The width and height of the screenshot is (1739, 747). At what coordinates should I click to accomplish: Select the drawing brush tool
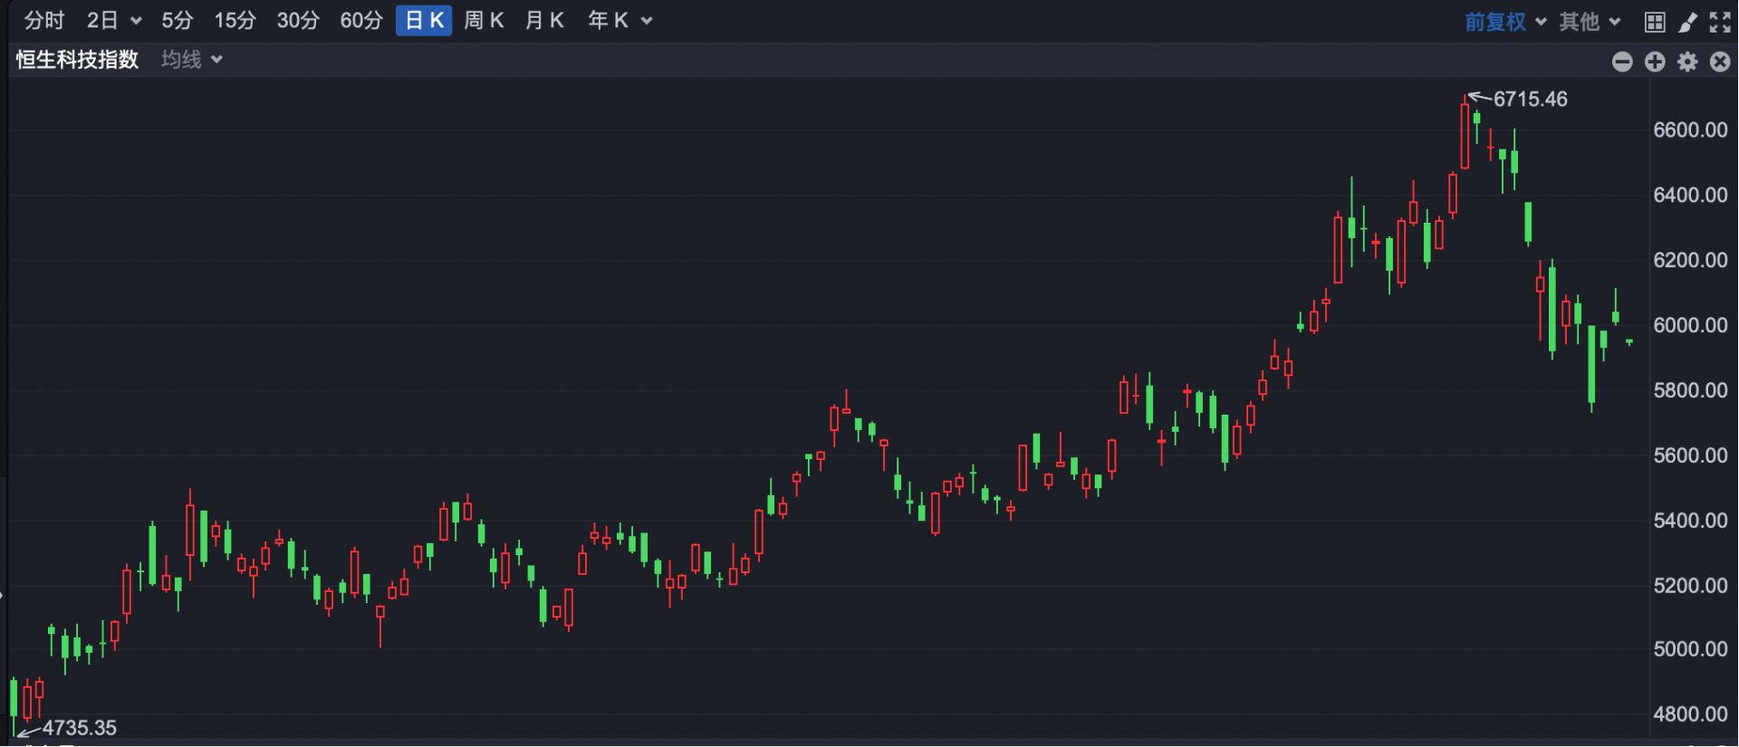click(x=1687, y=22)
